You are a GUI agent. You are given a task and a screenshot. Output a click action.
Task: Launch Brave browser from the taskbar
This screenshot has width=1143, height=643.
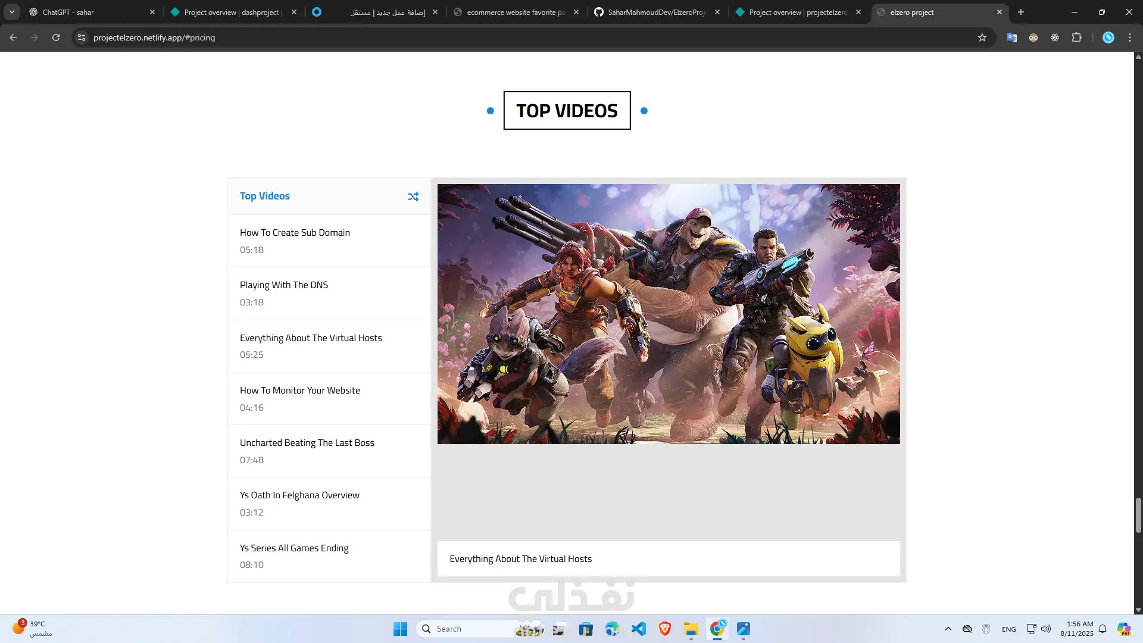coord(665,629)
